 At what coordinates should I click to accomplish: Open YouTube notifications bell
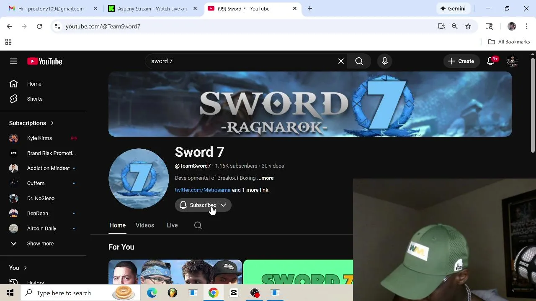tap(491, 61)
